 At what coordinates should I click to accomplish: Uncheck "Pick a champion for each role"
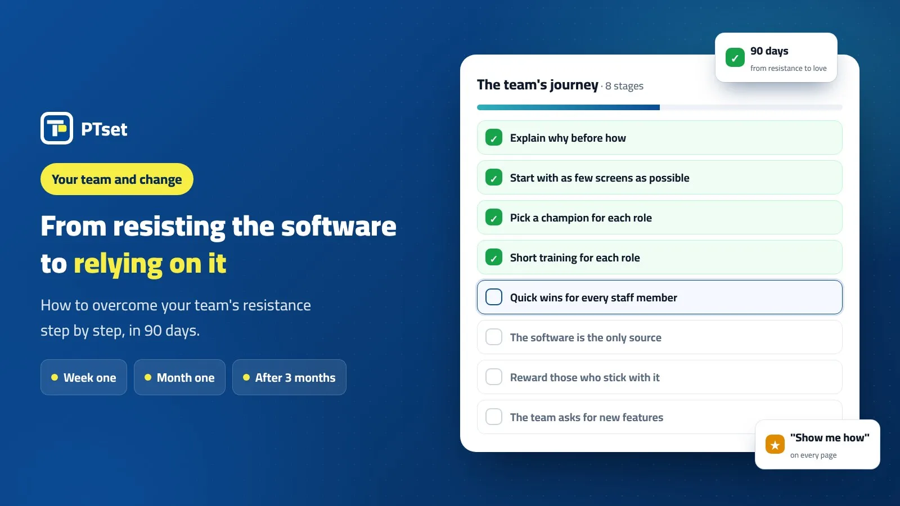[x=494, y=218]
